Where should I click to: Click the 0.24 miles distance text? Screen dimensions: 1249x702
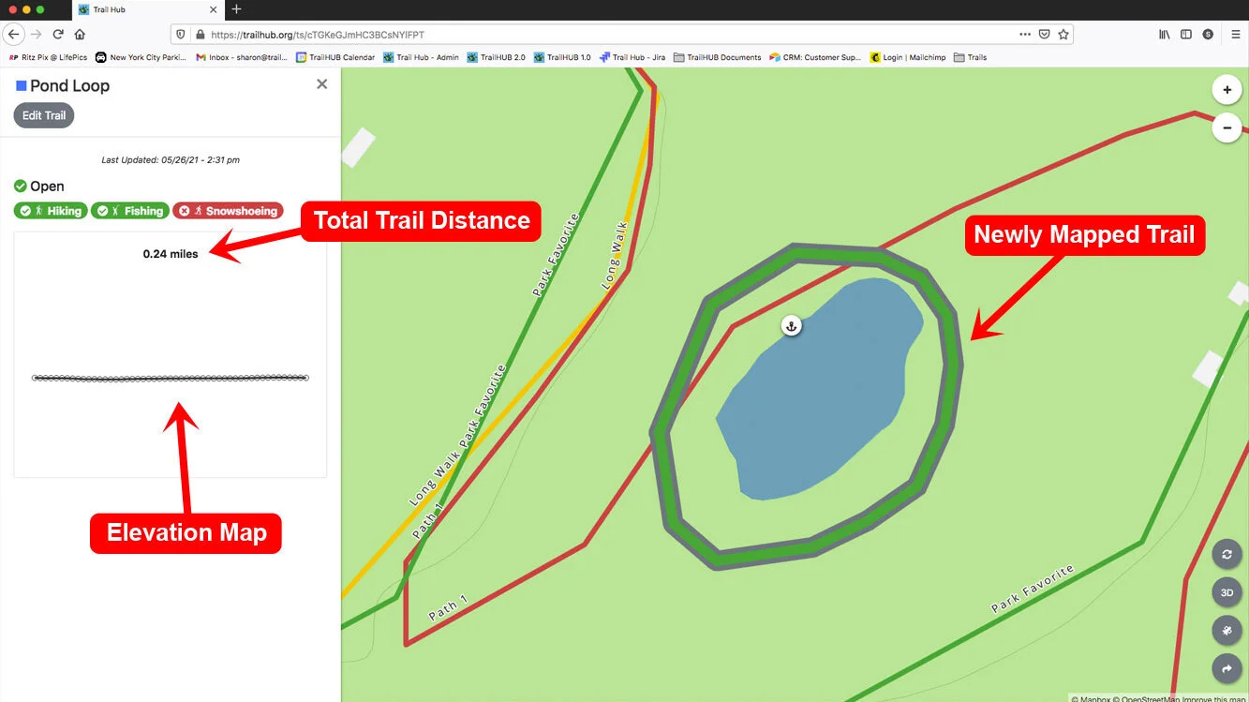pyautogui.click(x=171, y=254)
